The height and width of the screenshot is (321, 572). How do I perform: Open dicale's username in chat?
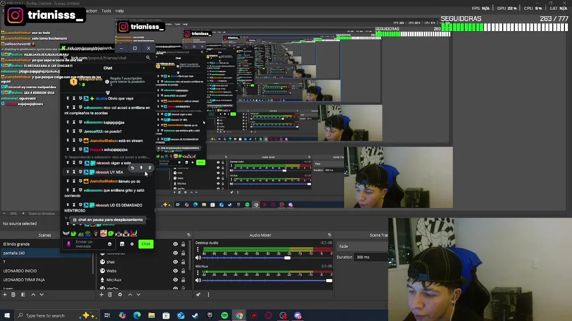tap(101, 99)
